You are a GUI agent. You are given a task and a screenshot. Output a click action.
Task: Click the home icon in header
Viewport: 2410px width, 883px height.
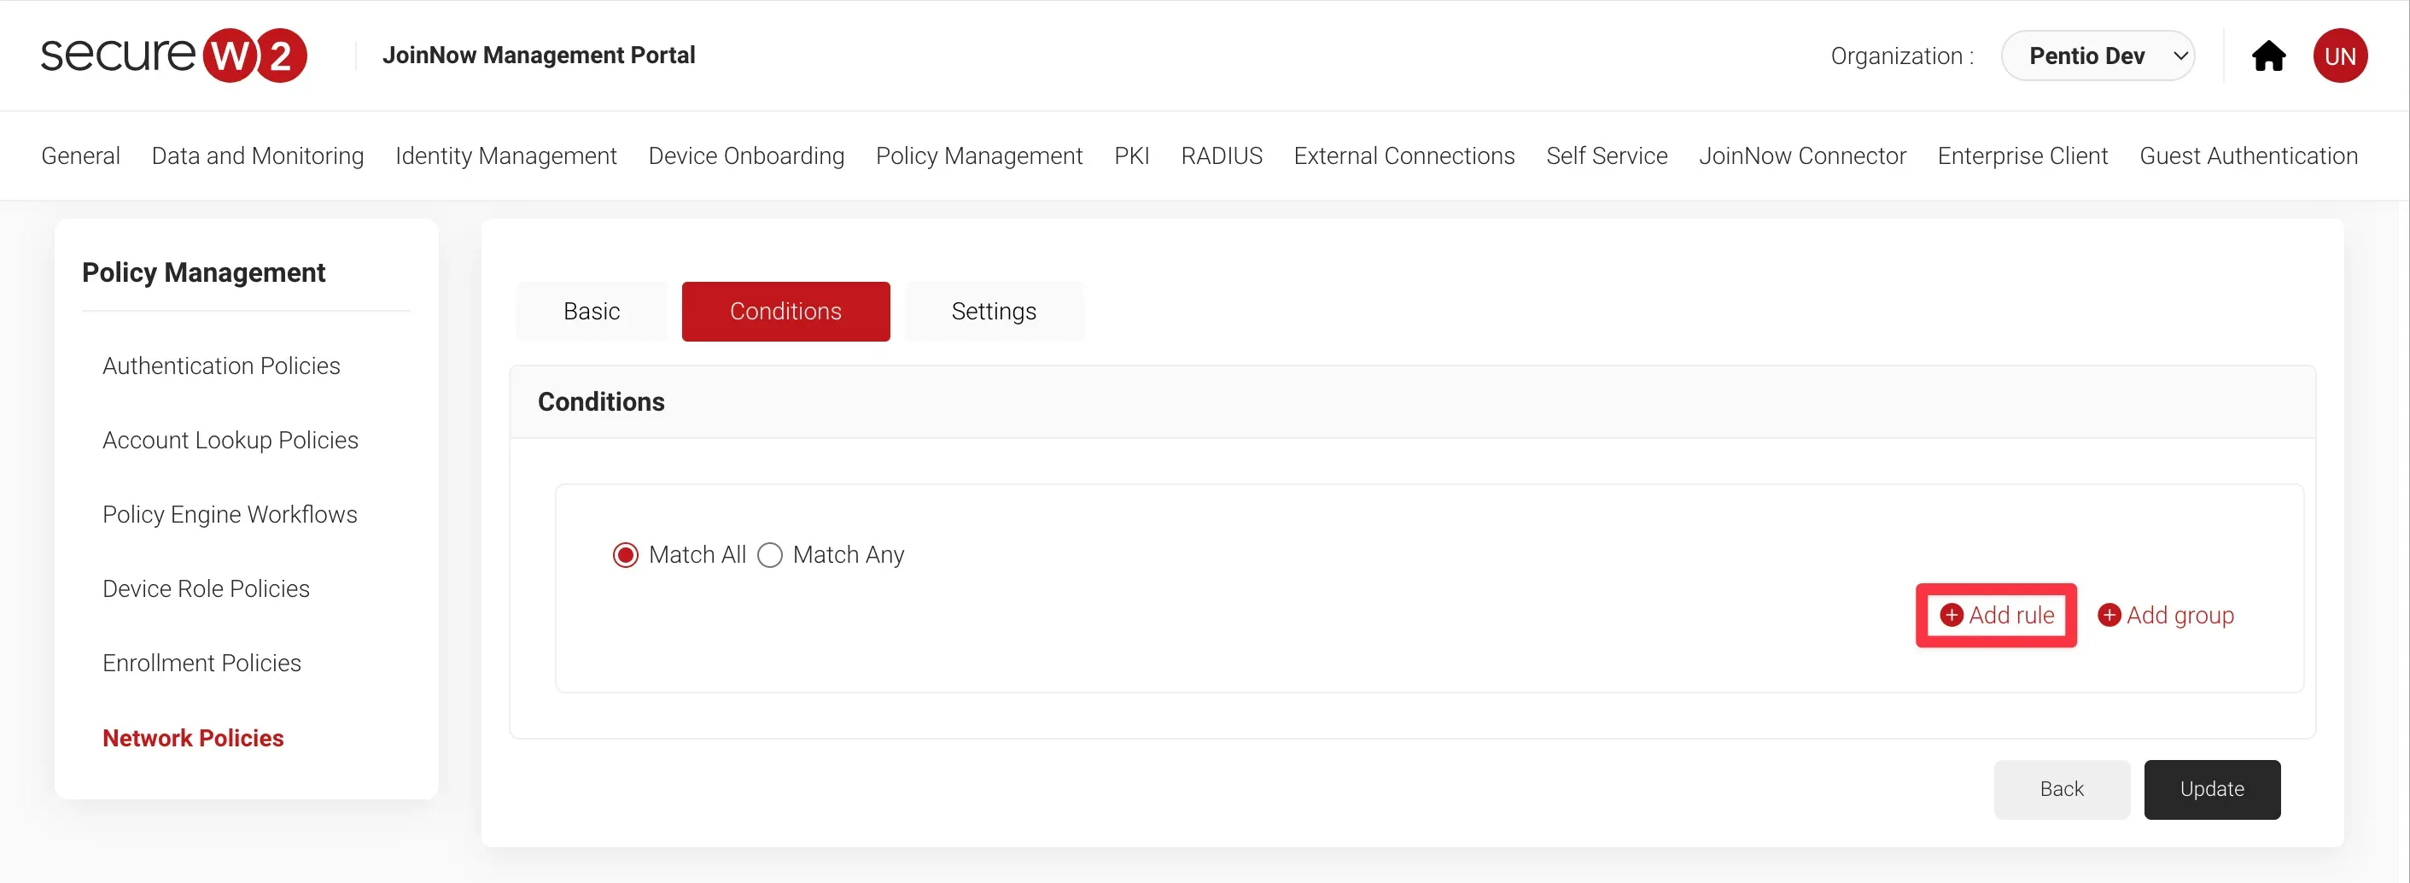coord(2267,56)
